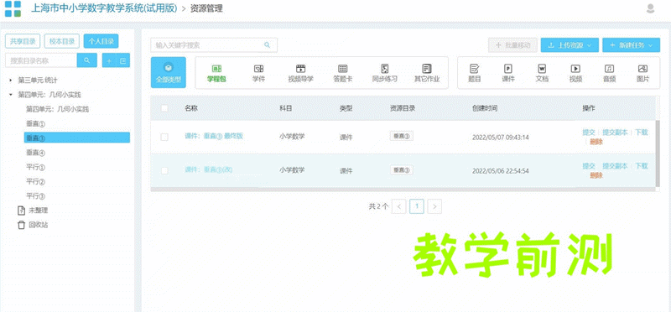Image resolution: width=671 pixels, height=312 pixels.
Task: Expand the 第三单元 统计 tree node
Action: (x=11, y=80)
